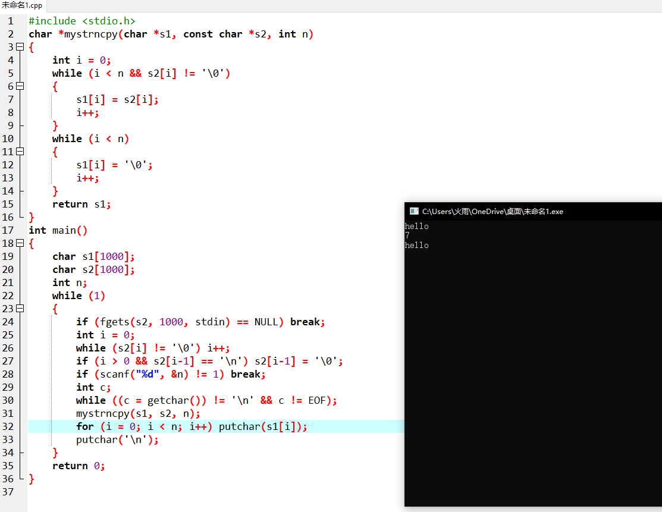Click the '#include <stdio.h>' line
Image resolution: width=662 pixels, height=512 pixels.
tap(82, 21)
